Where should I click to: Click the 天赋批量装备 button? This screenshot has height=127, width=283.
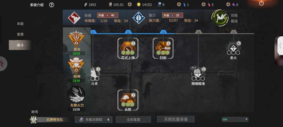(176, 119)
